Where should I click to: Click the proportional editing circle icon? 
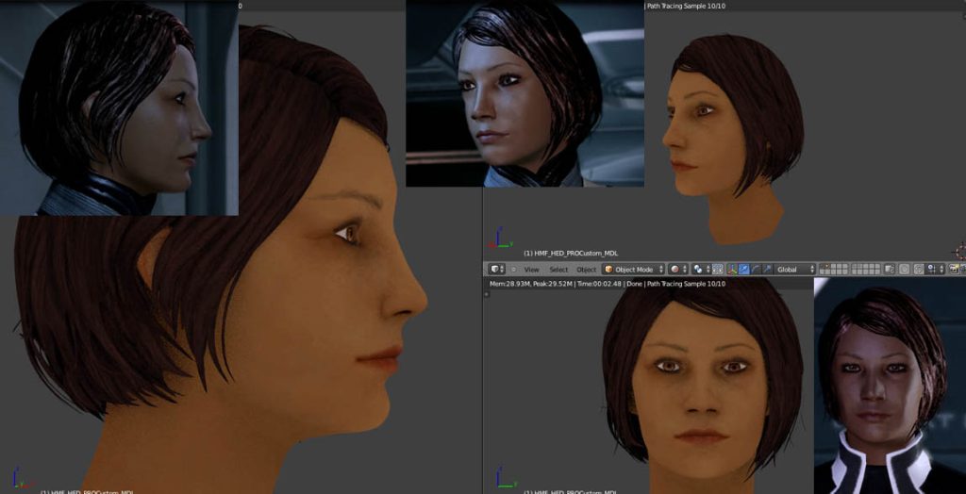[x=904, y=270]
